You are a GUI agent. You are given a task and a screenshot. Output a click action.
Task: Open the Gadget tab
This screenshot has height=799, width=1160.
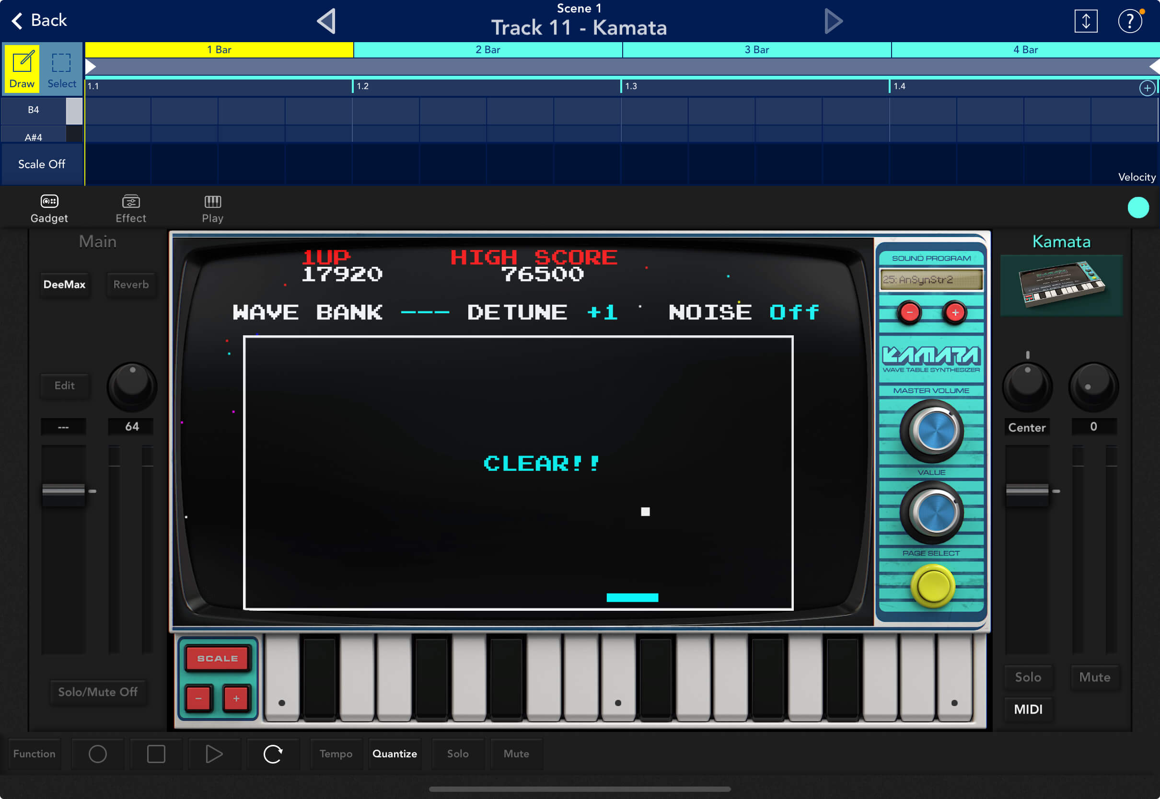click(x=49, y=209)
